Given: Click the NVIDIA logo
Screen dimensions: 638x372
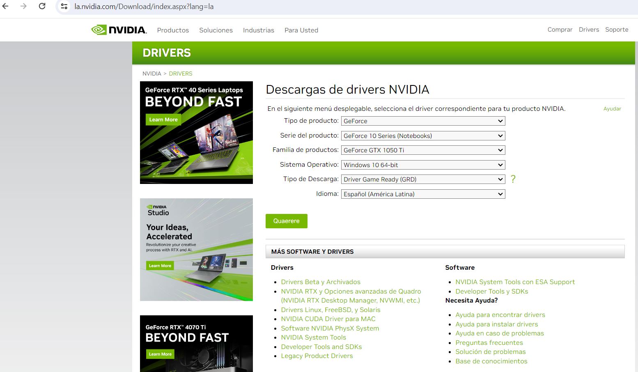Looking at the screenshot, I should click(119, 30).
